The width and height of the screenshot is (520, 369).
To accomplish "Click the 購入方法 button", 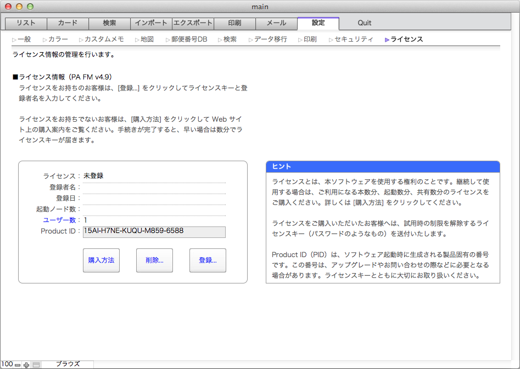I will click(101, 260).
